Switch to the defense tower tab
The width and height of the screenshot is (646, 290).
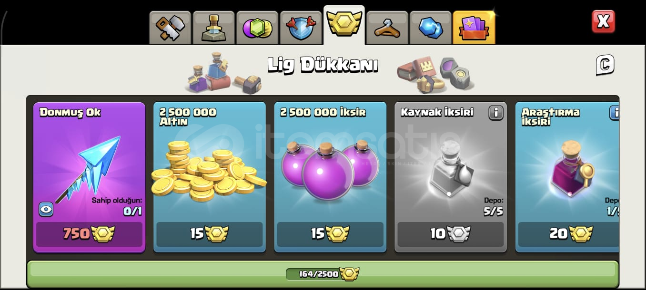click(213, 28)
